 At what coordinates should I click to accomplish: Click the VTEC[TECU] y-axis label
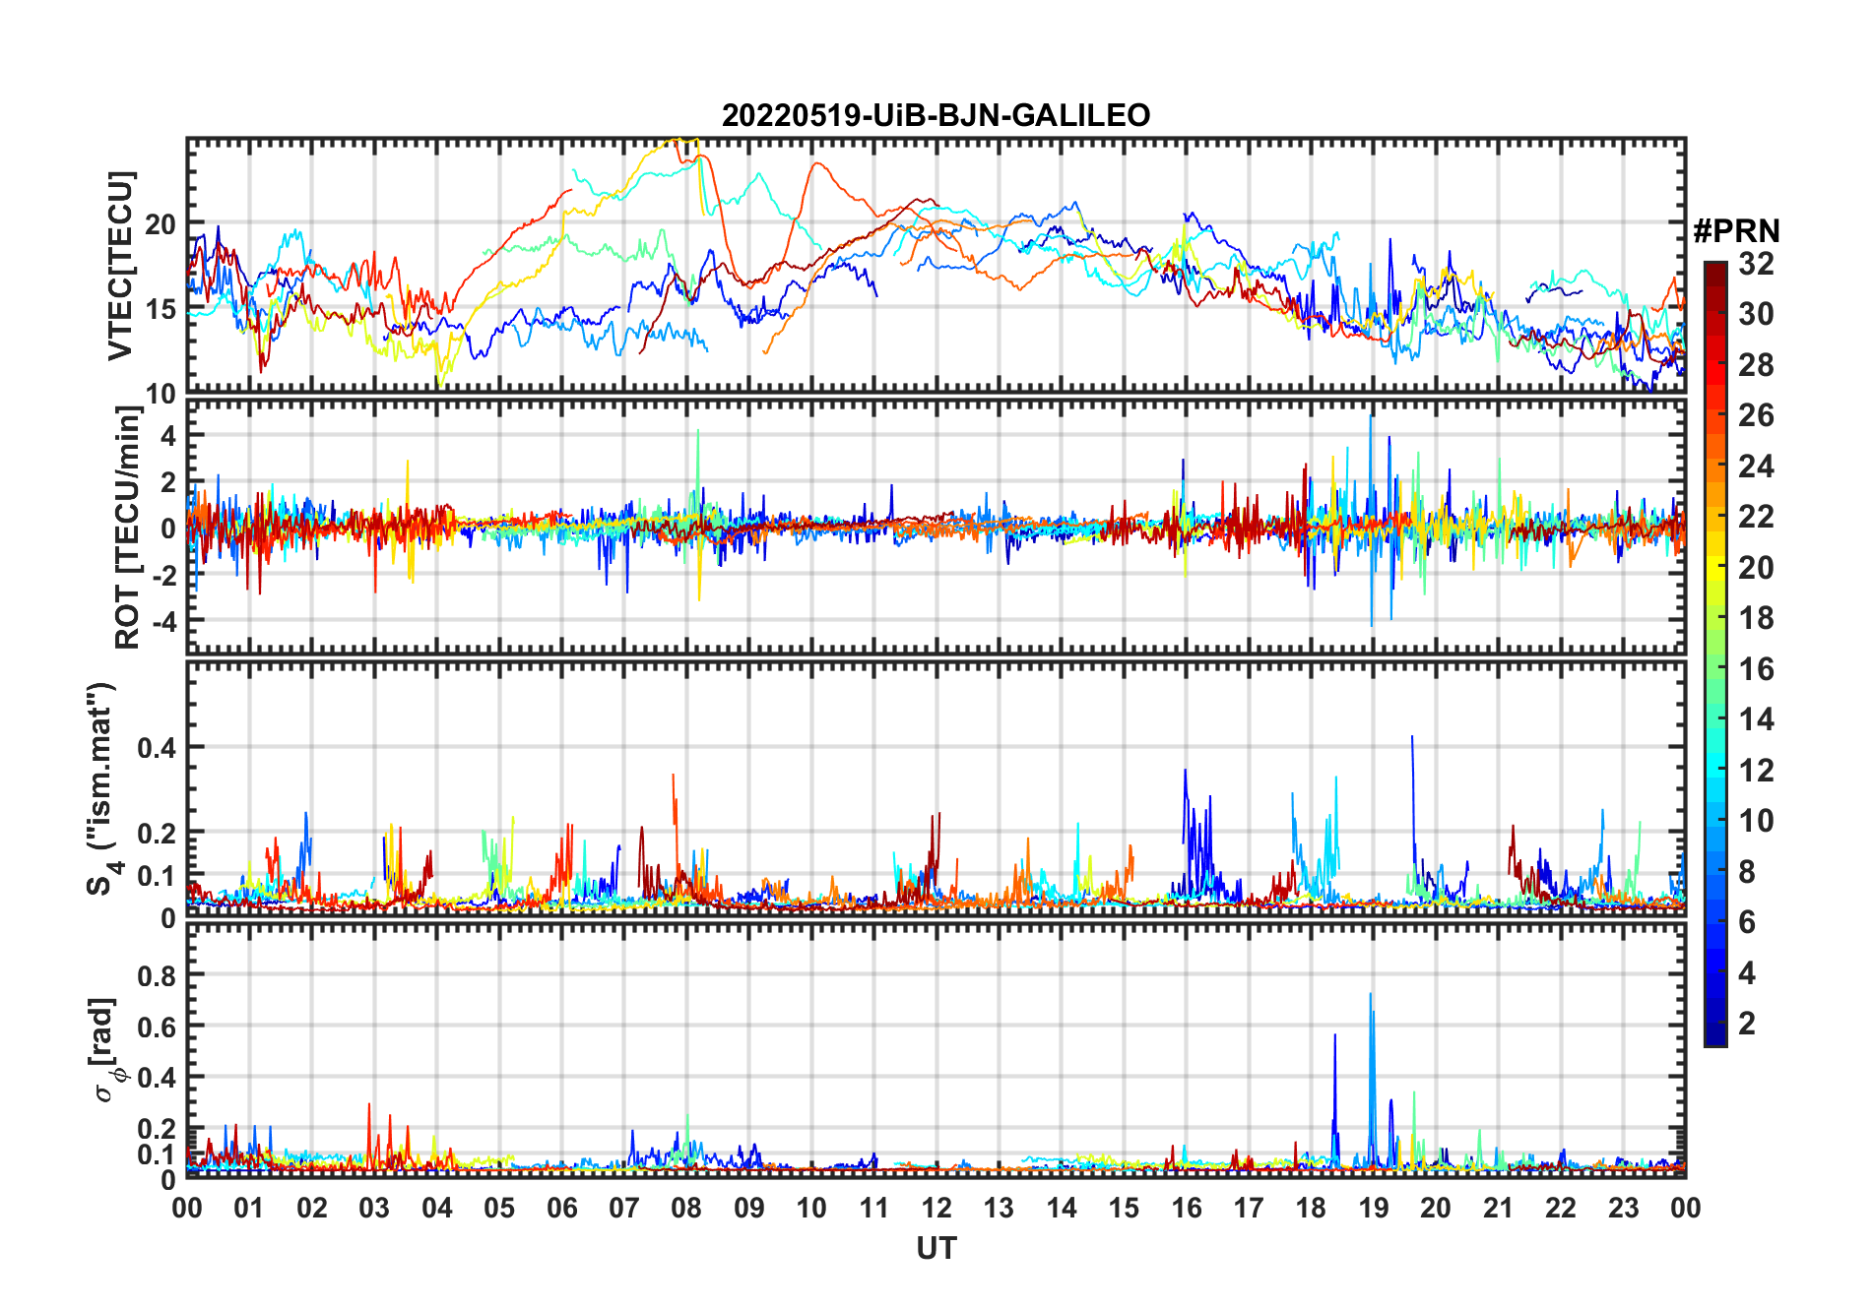point(120,266)
